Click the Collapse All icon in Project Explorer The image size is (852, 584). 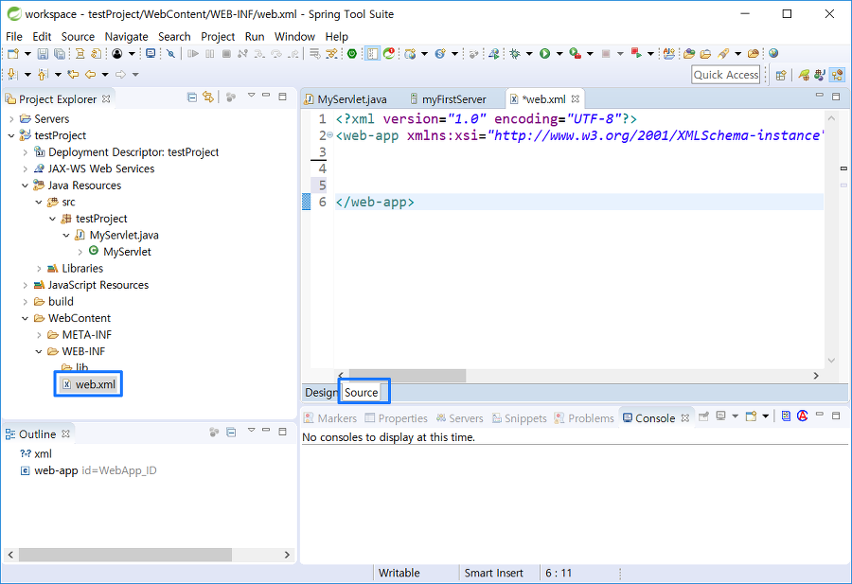pyautogui.click(x=192, y=97)
